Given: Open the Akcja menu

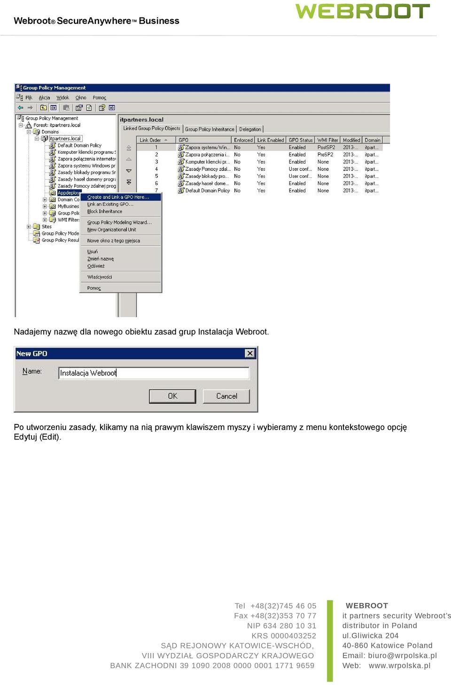Looking at the screenshot, I should (x=44, y=98).
